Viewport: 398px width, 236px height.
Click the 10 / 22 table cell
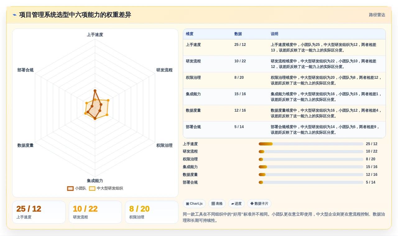(240, 61)
